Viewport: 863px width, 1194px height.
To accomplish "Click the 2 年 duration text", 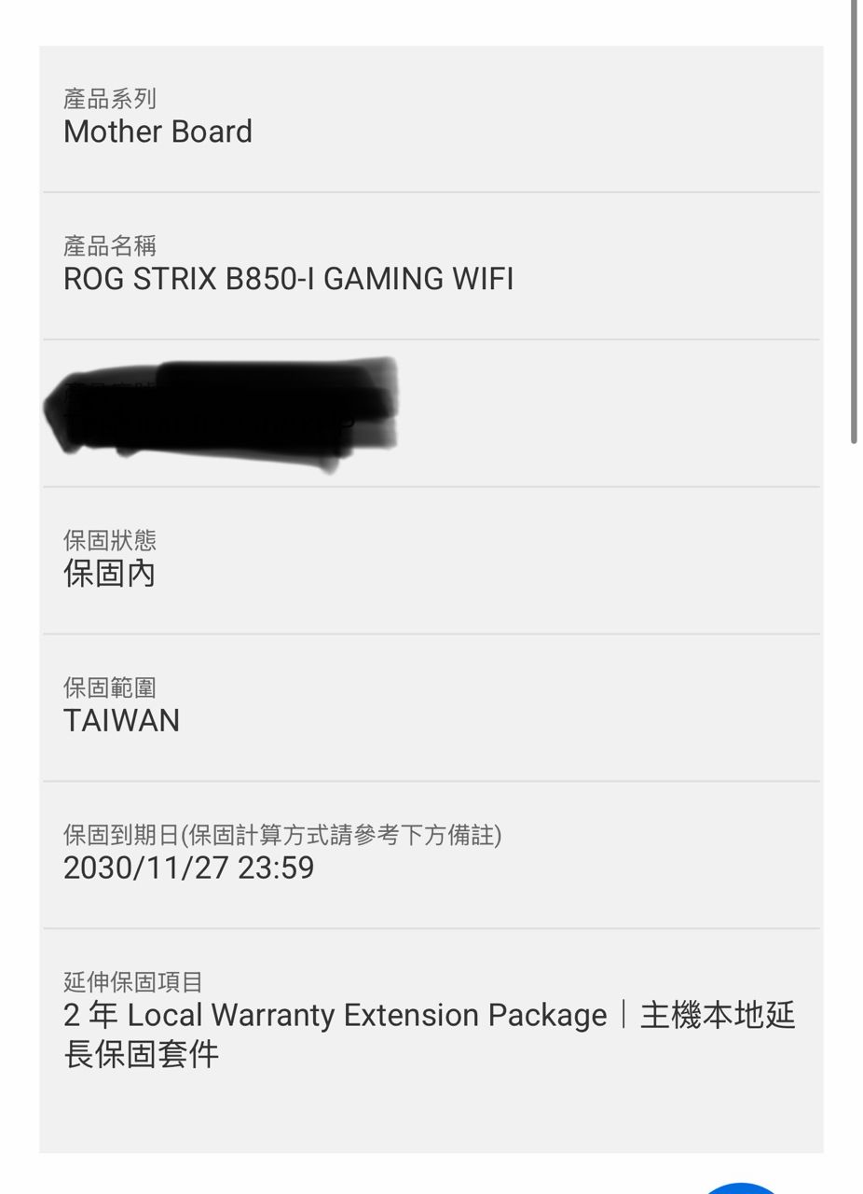I will point(90,1015).
